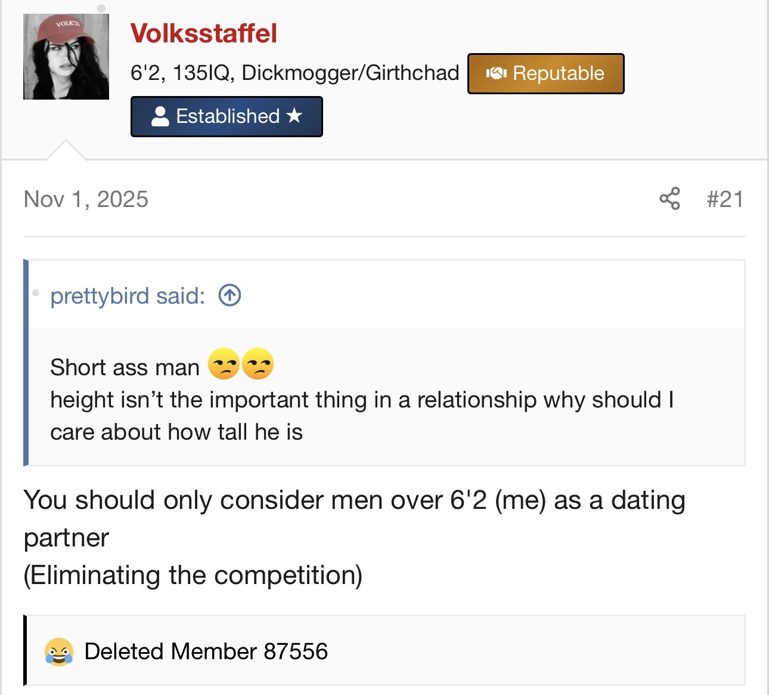This screenshot has height=695, width=769.
Task: Open the Deleted Member 87556 reaction link
Action: (x=206, y=651)
